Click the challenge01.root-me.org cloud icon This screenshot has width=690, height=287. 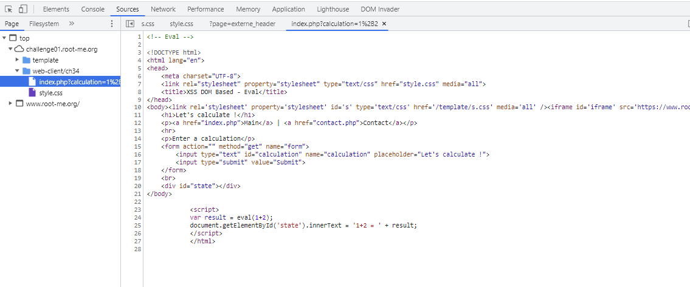tap(19, 49)
